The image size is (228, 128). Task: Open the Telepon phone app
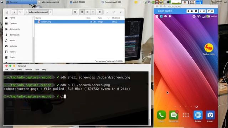coord(161,116)
